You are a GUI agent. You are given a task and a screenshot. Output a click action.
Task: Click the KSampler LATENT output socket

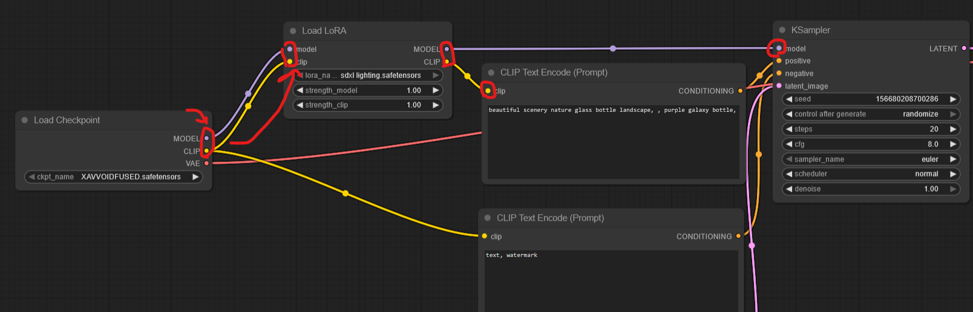click(x=964, y=48)
